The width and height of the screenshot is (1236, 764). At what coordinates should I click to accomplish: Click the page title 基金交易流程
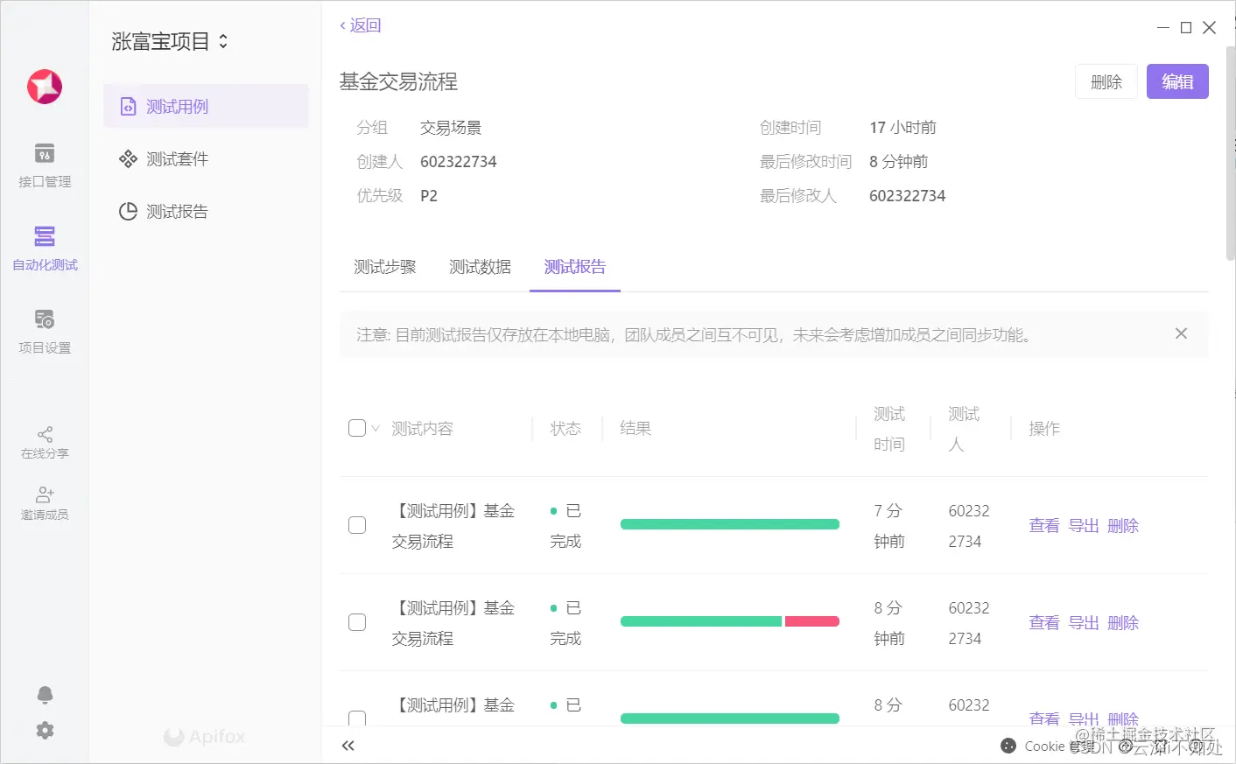[398, 81]
